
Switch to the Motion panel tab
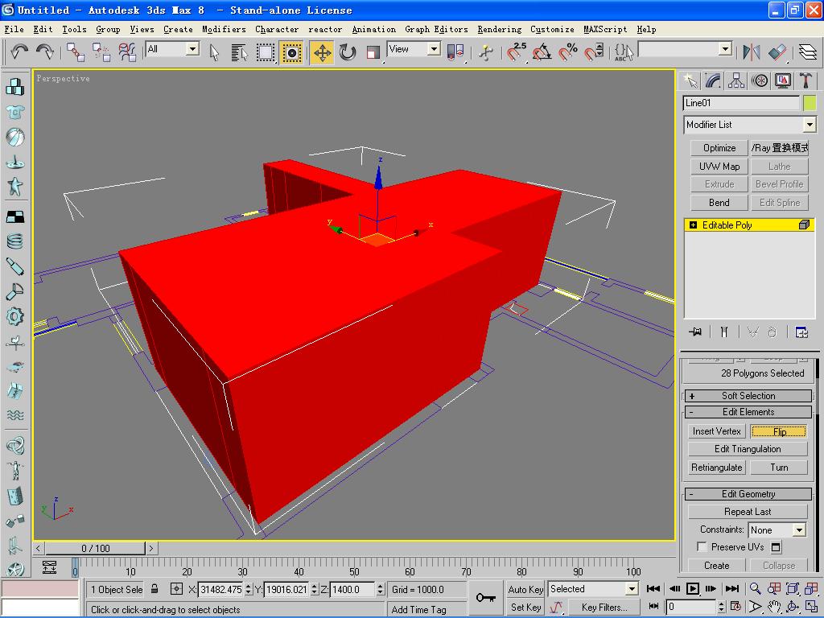[760, 81]
